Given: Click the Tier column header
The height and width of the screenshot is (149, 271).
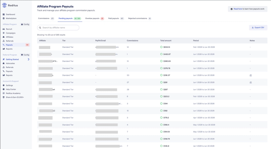Looking at the screenshot, I should pos(64,40).
